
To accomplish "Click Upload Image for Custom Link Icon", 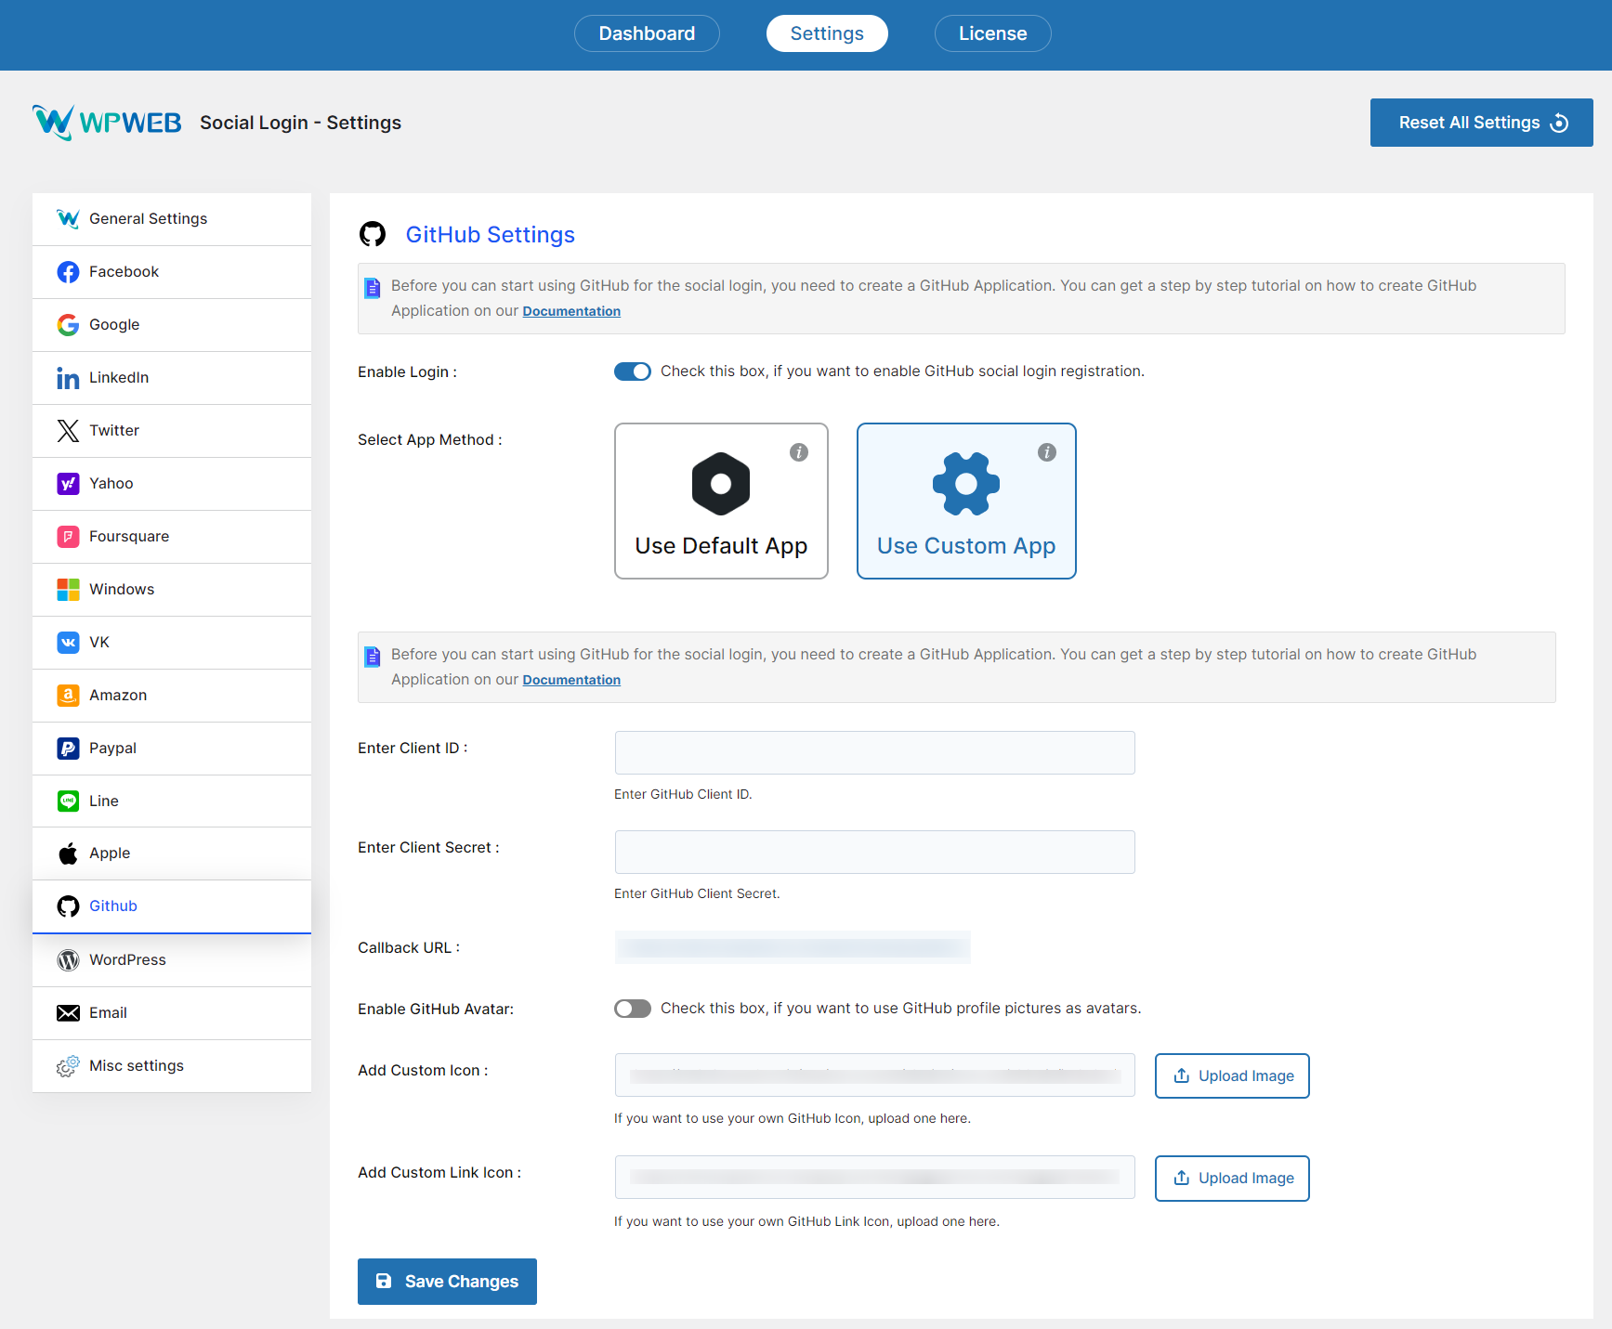I will 1232,1179.
